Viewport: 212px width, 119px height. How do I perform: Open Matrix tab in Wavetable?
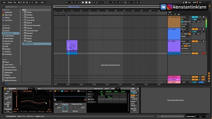click(107, 89)
